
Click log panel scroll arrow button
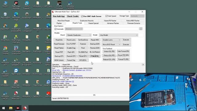pyautogui.click(x=143, y=65)
